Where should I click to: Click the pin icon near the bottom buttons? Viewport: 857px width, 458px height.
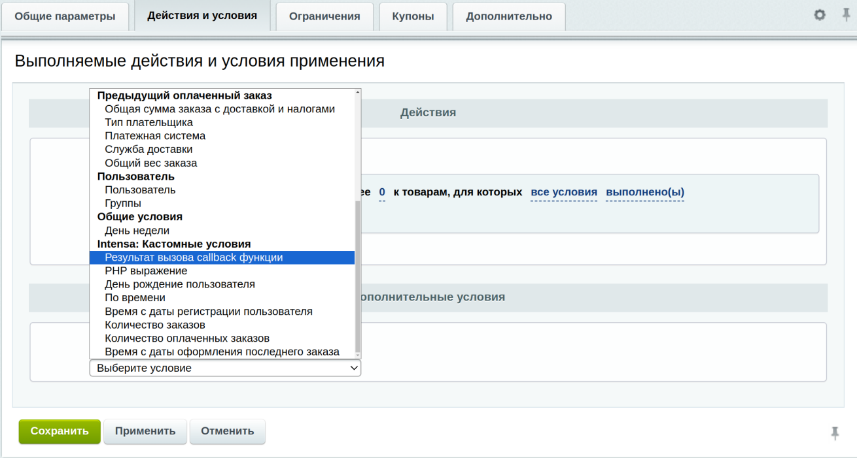pyautogui.click(x=835, y=433)
